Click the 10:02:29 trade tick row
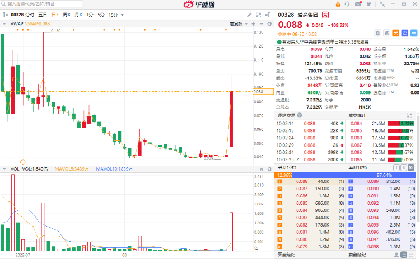This screenshot has height=259, width=420. click(x=310, y=145)
